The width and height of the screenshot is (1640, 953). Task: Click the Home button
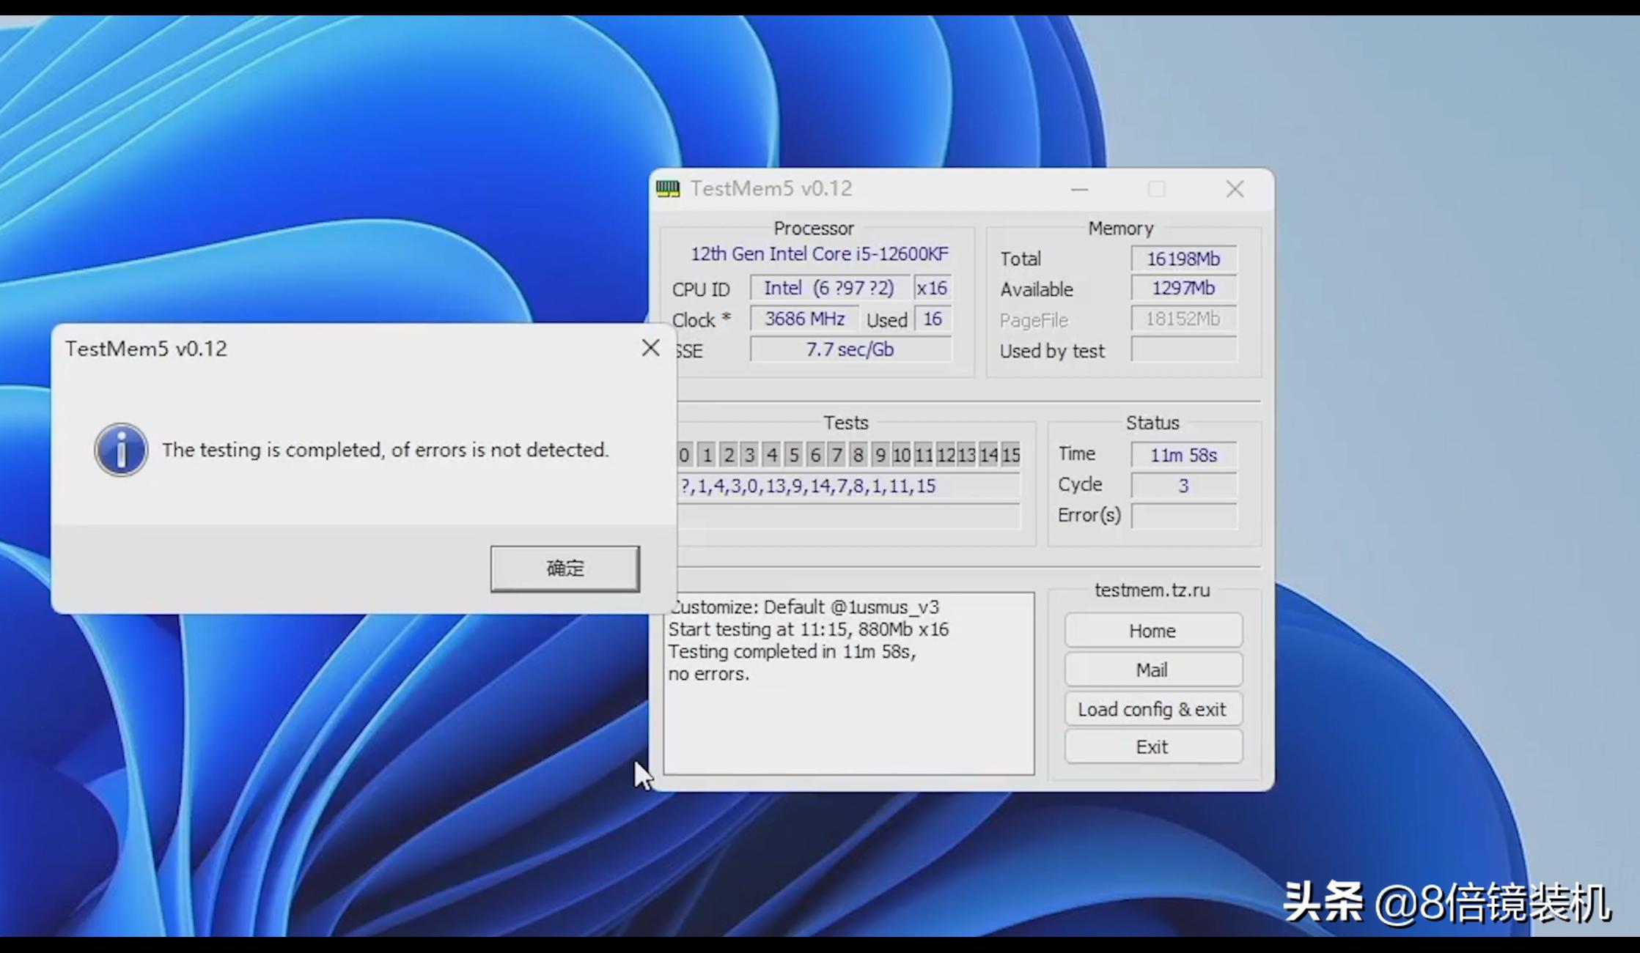1152,631
